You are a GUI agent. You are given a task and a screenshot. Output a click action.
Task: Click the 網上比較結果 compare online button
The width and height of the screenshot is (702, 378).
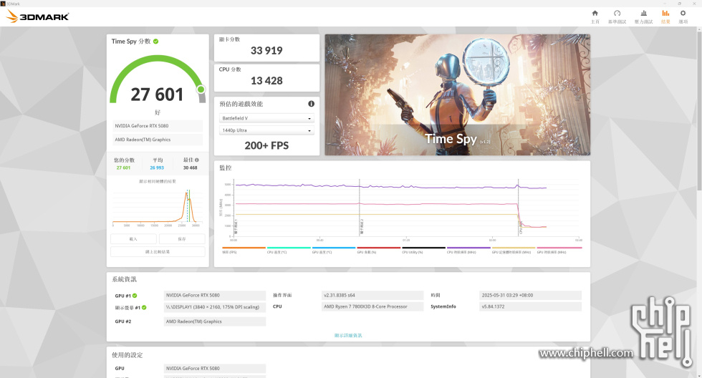coord(158,252)
